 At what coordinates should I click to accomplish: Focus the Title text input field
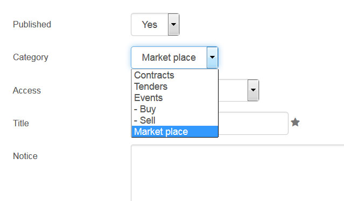click(x=254, y=123)
